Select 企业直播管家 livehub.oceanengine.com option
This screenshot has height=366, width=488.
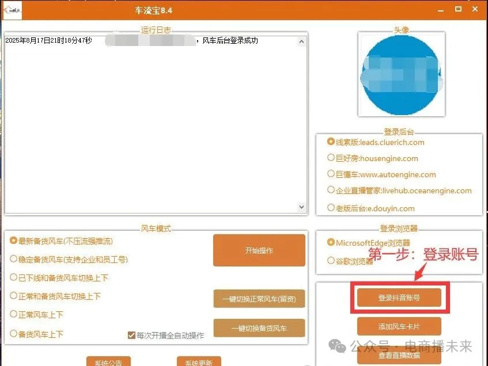point(331,190)
